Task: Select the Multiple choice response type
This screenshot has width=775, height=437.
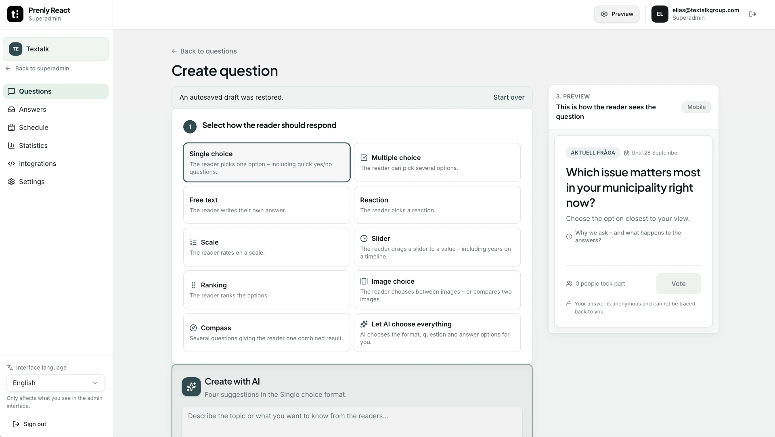Action: (437, 162)
